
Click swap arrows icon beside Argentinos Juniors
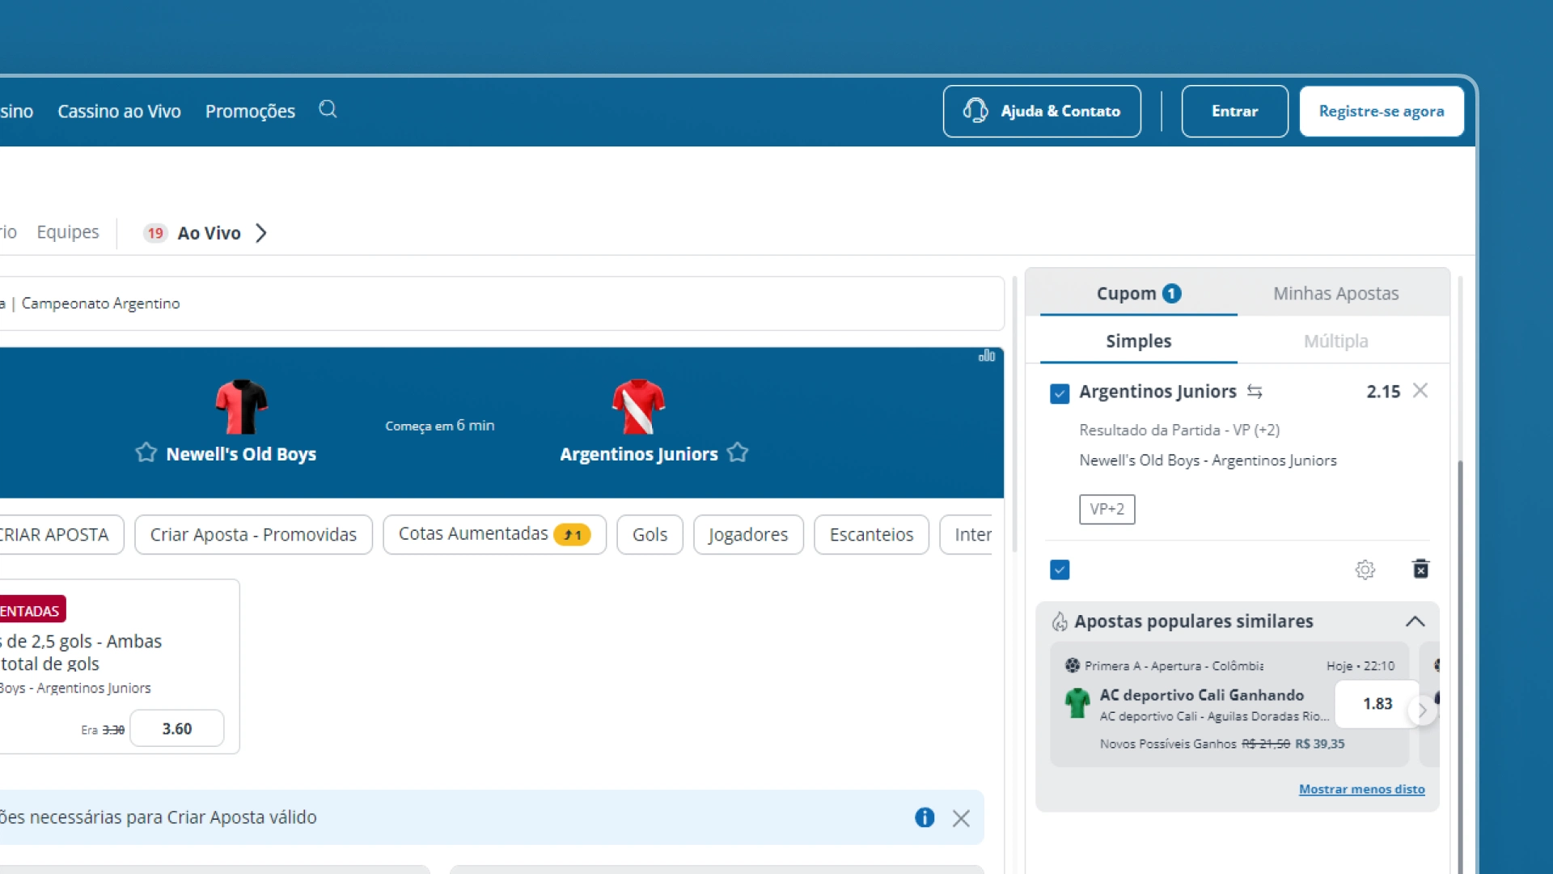click(1255, 392)
